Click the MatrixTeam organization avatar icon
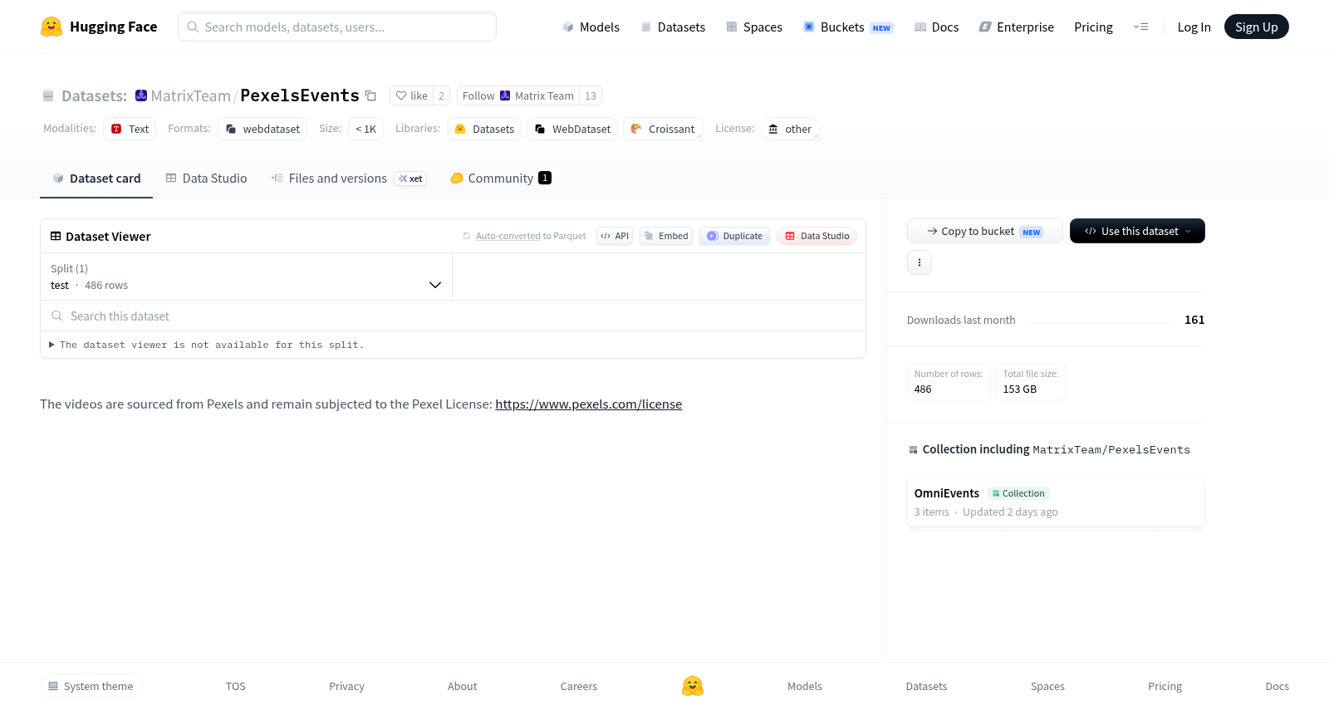The image size is (1329, 715). coord(141,95)
